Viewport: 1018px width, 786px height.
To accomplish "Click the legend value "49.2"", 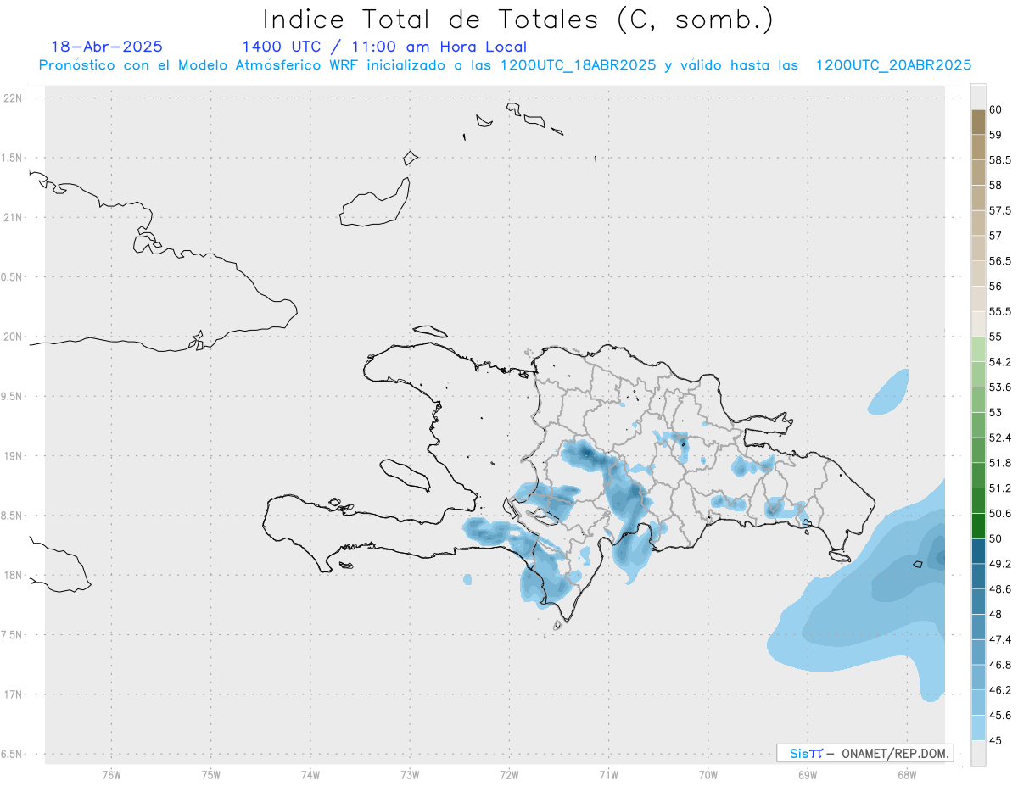I will pyautogui.click(x=1000, y=564).
